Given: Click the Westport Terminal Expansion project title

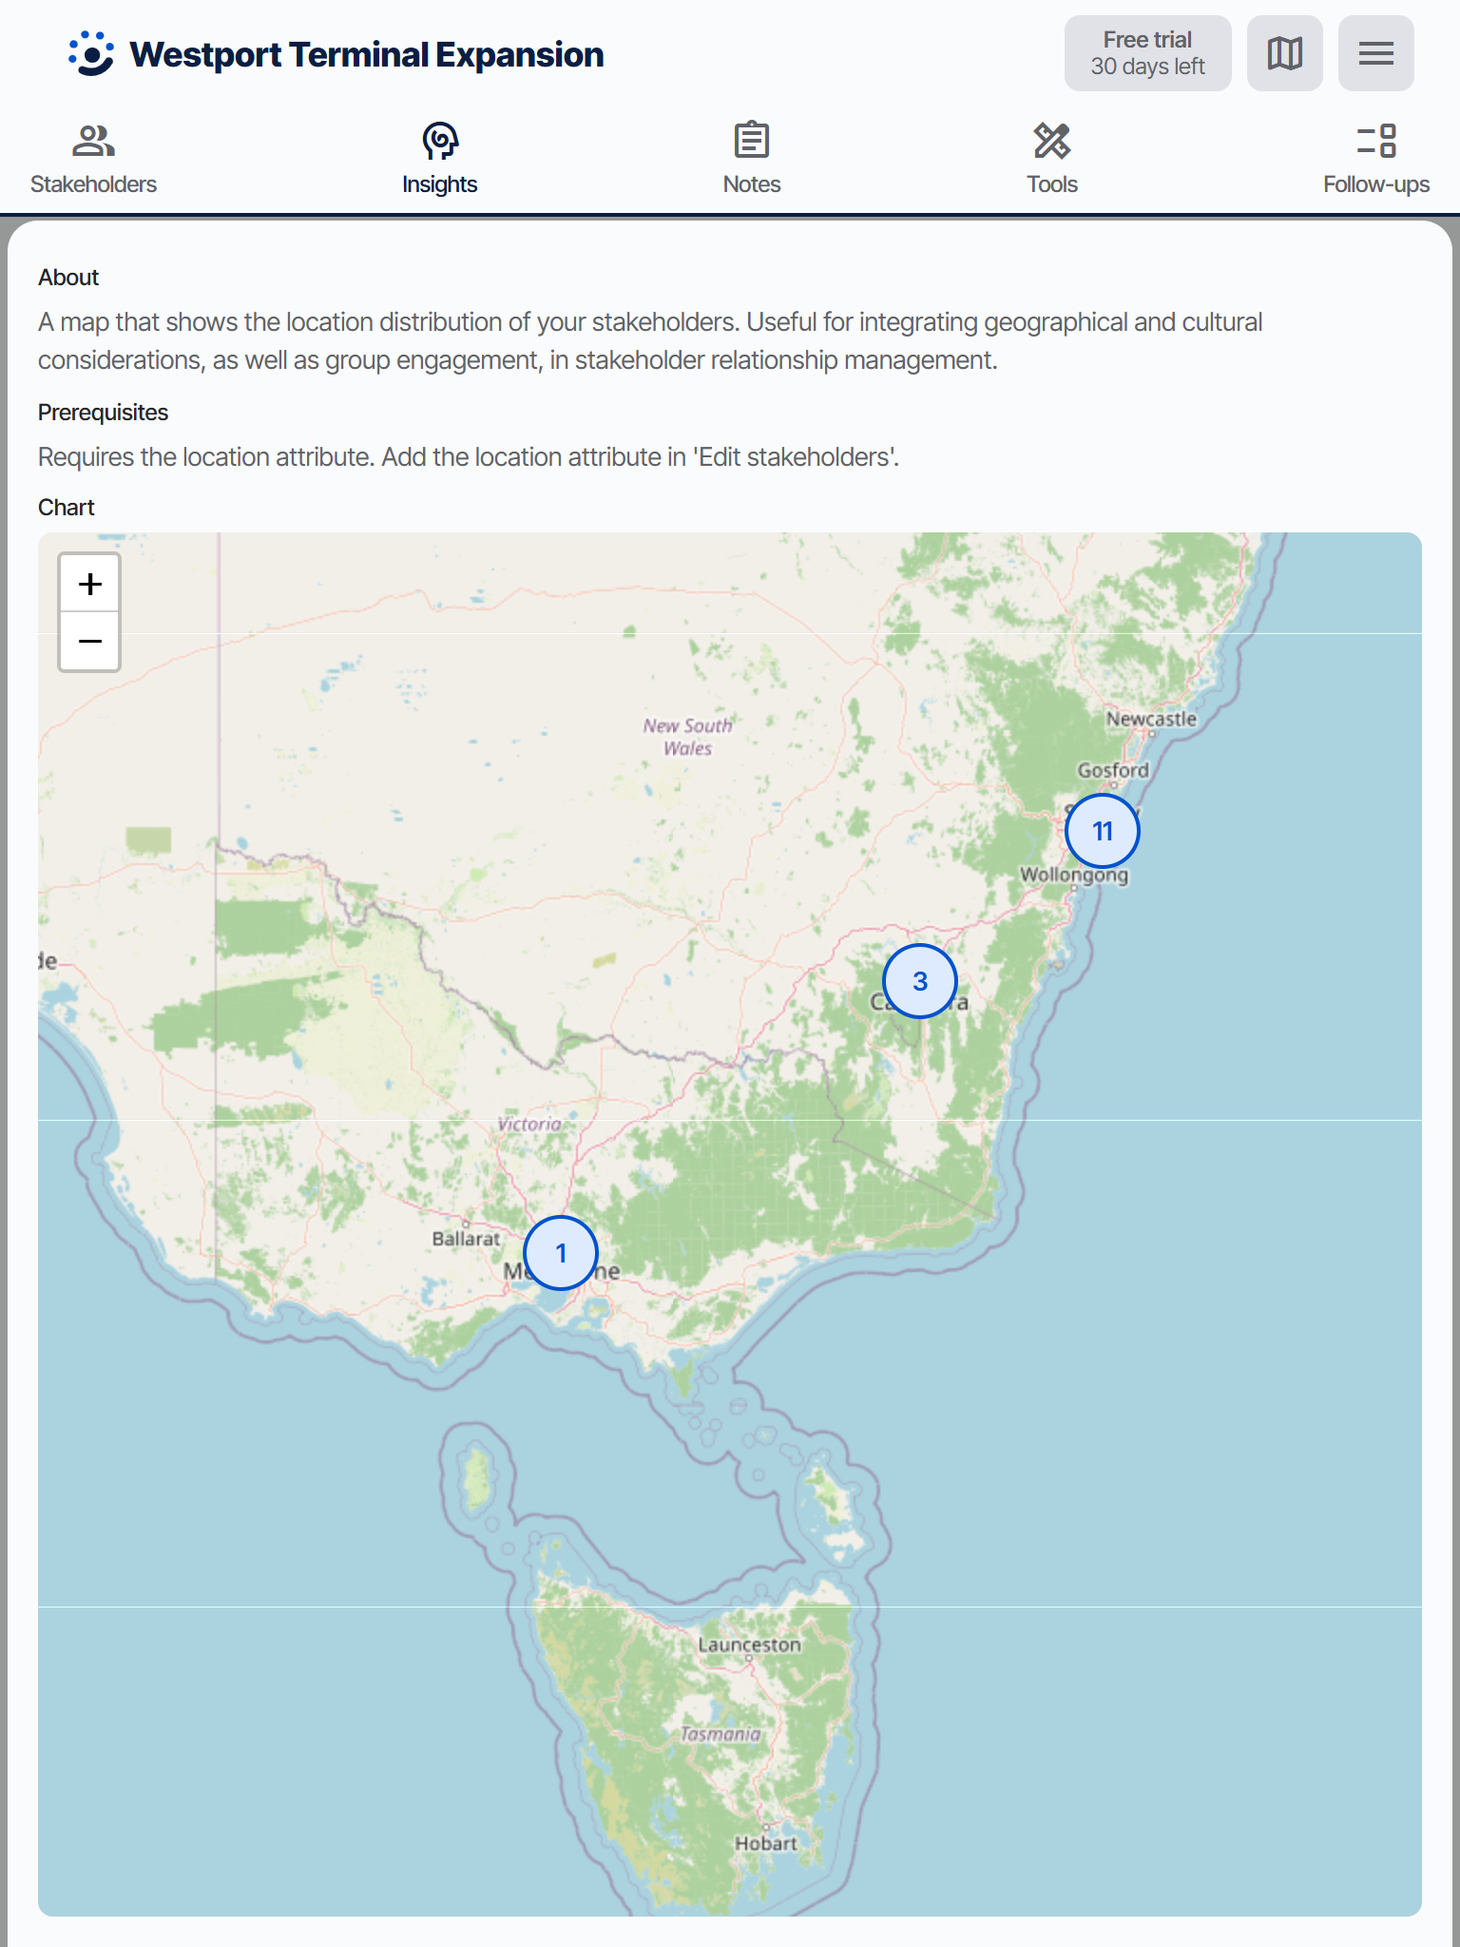Looking at the screenshot, I should tap(367, 55).
